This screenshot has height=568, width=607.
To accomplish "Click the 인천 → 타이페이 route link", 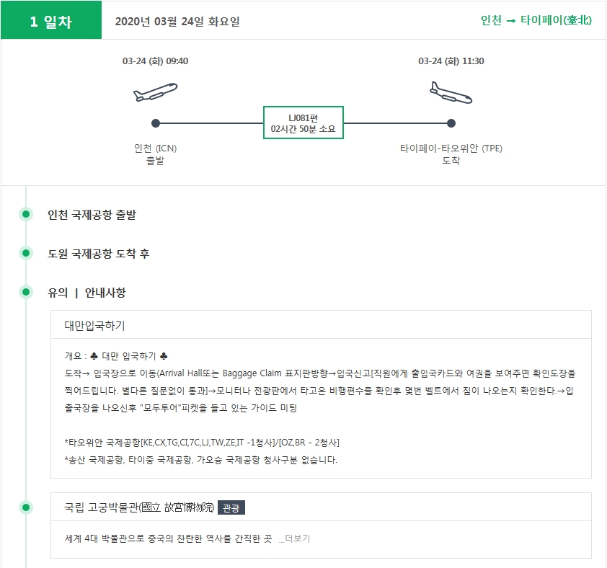I will coord(536,20).
